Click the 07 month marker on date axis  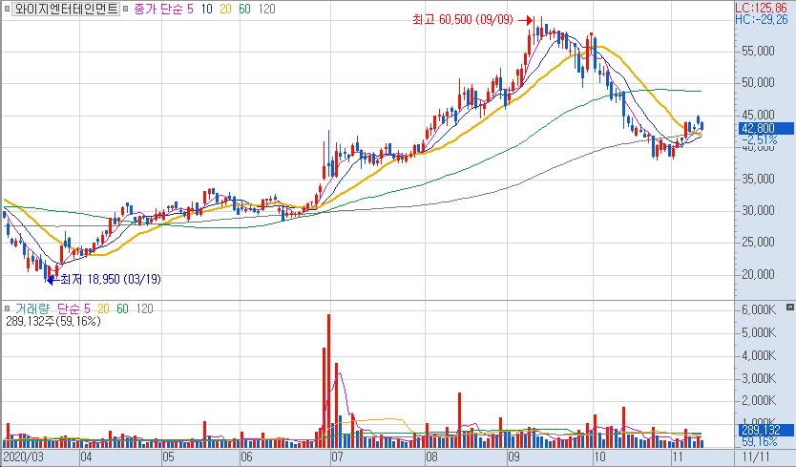click(338, 456)
